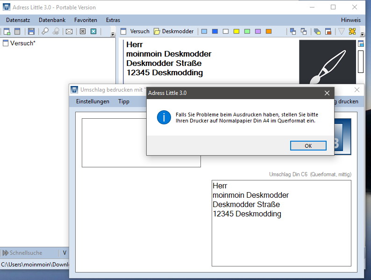Click the Umschlag Din C6 format label

310,174
